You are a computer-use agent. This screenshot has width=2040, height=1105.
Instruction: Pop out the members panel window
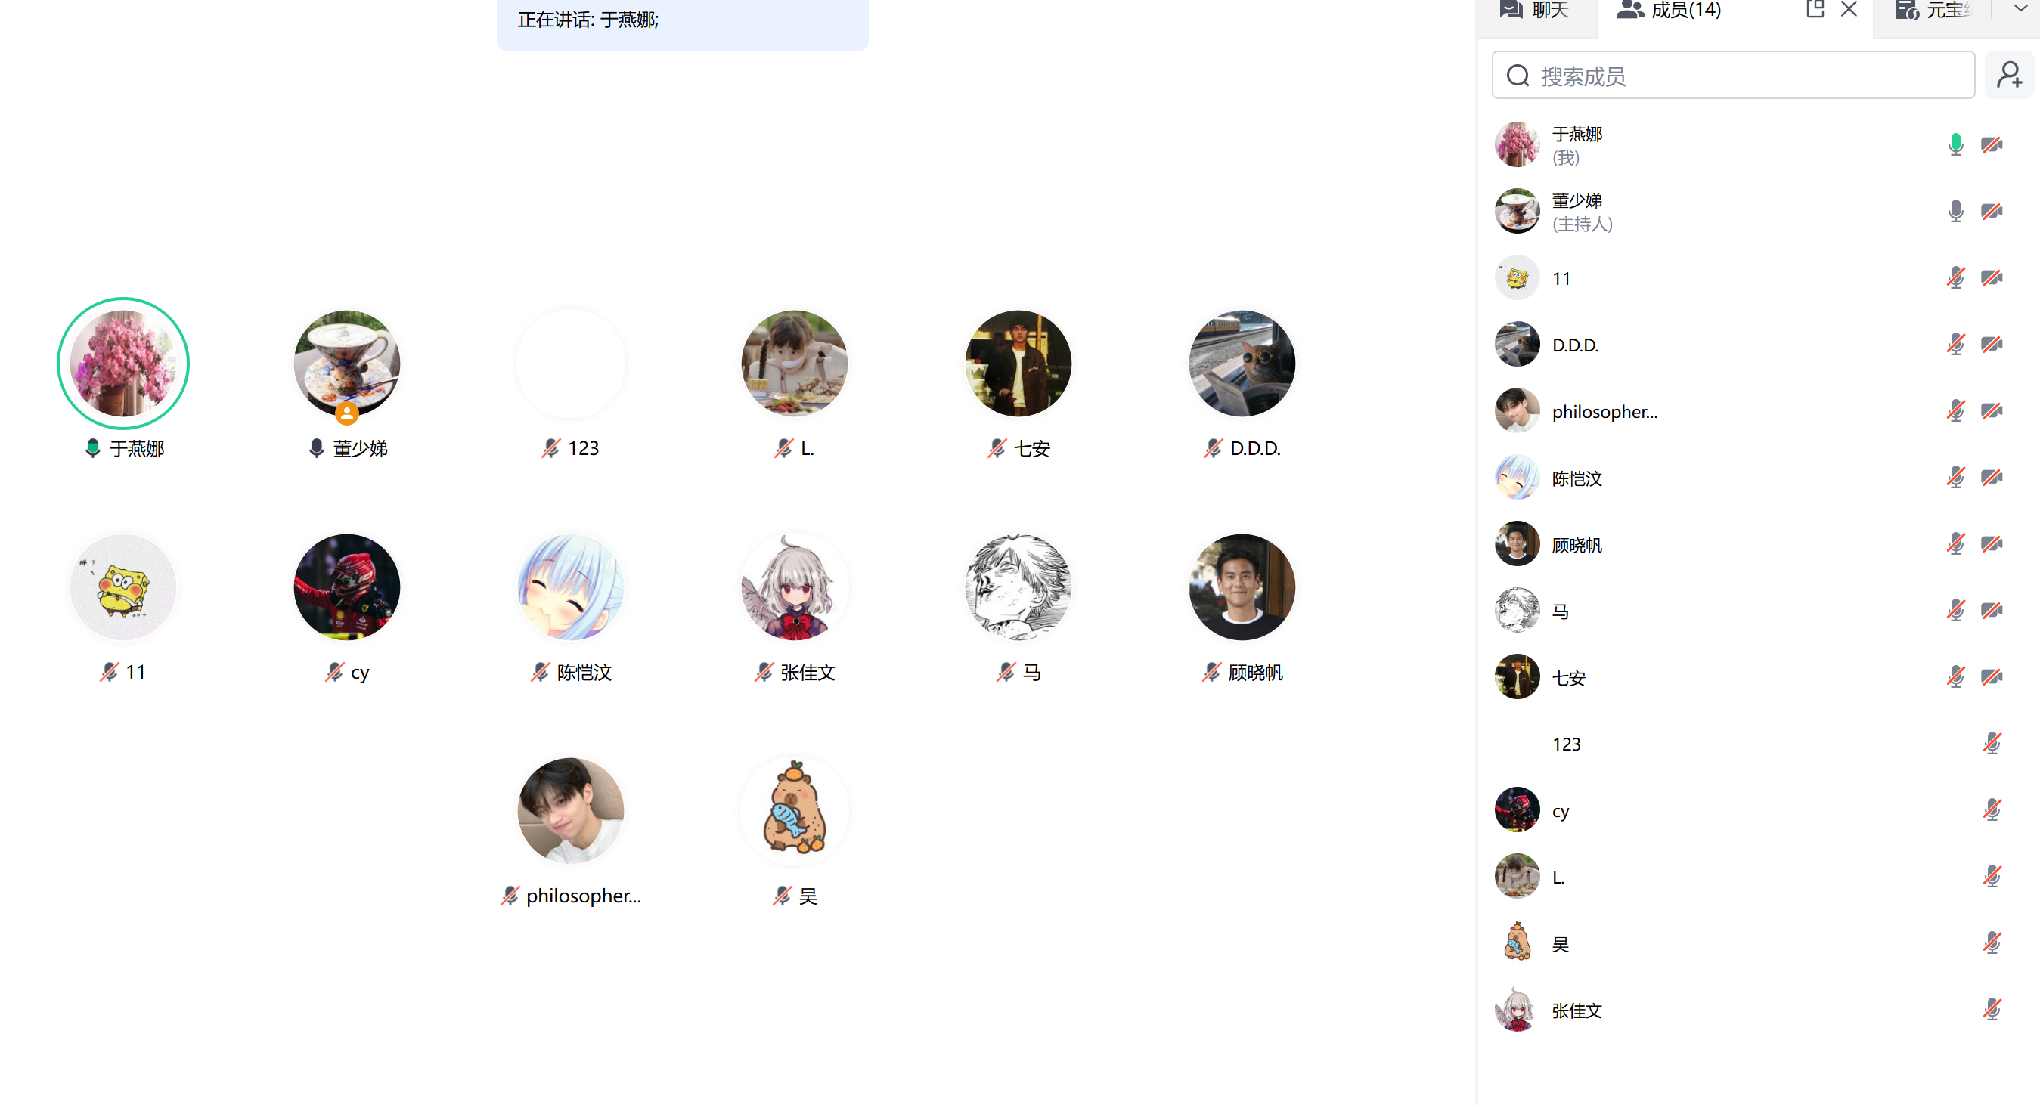(x=1815, y=10)
